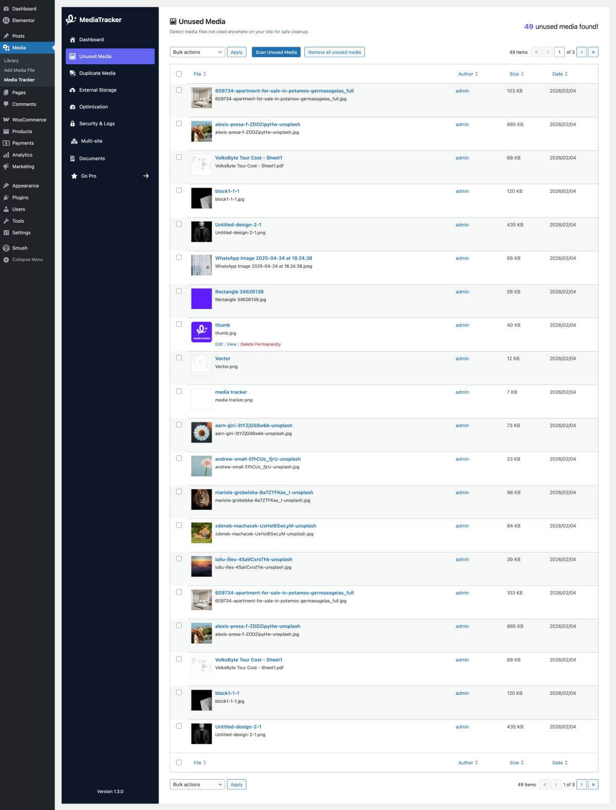Click the Security & Logs lock icon
The width and height of the screenshot is (616, 810).
[72, 123]
